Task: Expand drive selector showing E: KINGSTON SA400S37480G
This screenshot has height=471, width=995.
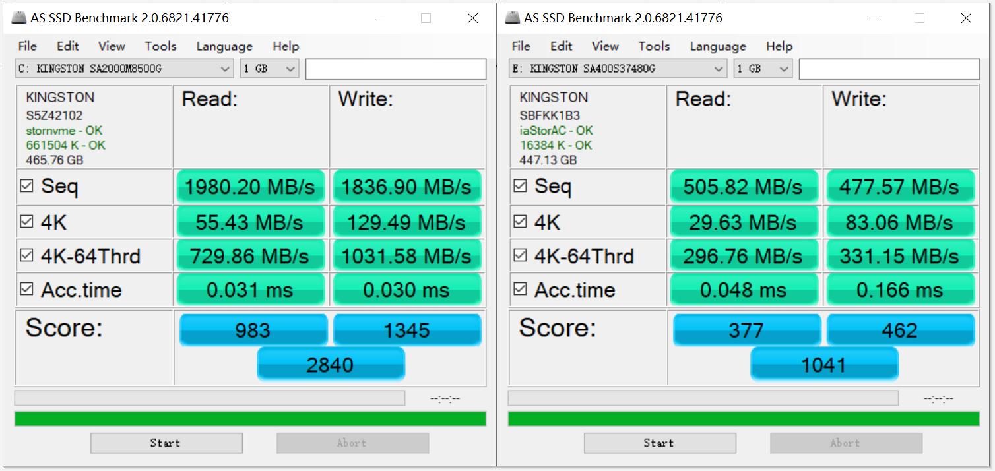Action: [618, 69]
